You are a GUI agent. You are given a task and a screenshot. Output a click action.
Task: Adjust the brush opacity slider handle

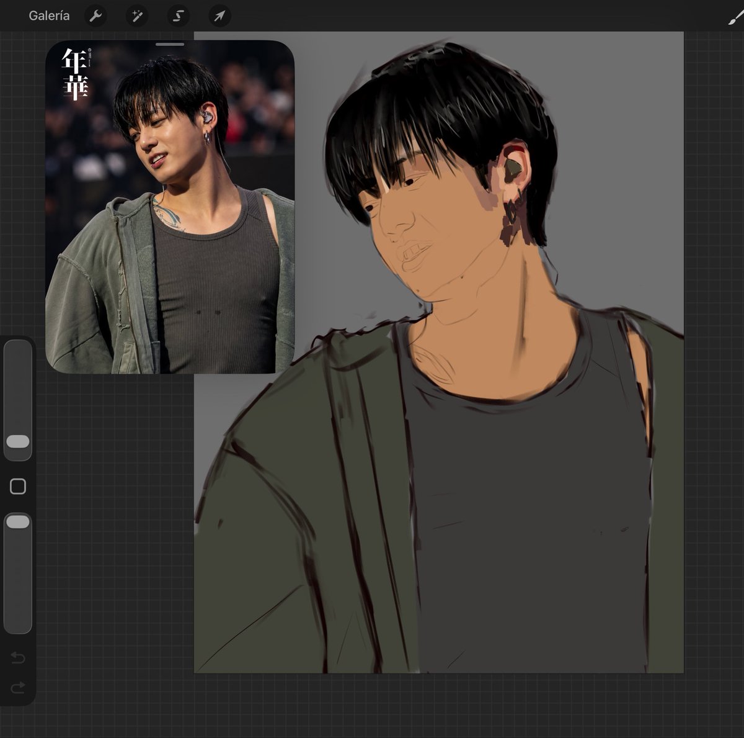coord(18,522)
